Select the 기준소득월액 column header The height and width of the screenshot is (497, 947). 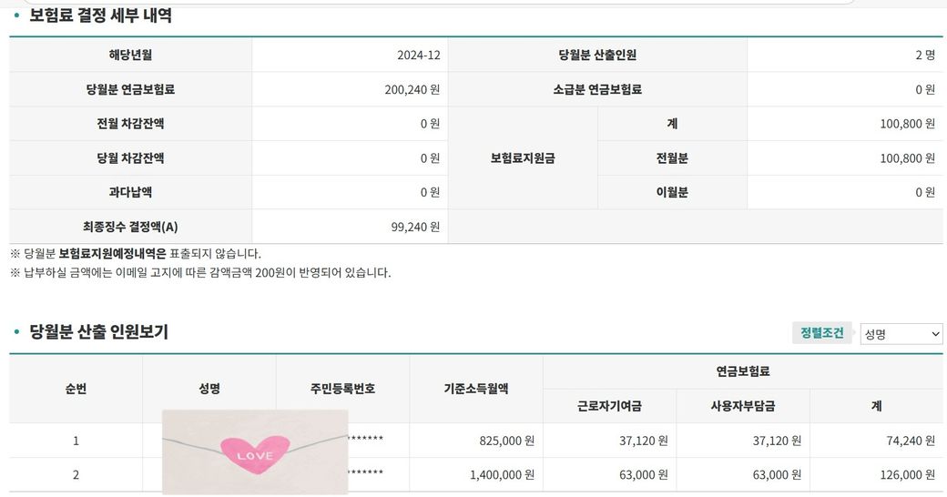[476, 389]
